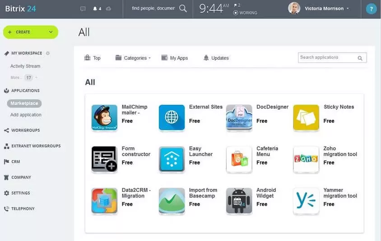381x241 pixels.
Task: Open the Yammer migration tool icon
Action: tap(306, 201)
